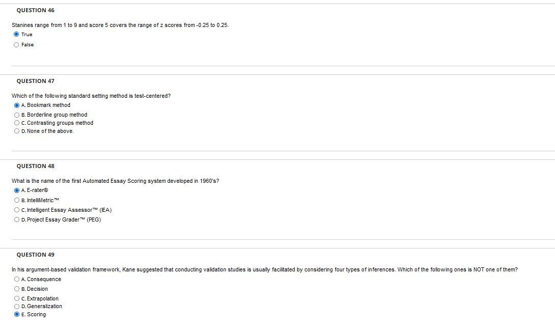Choose A. Bookmark method option

(x=17, y=105)
